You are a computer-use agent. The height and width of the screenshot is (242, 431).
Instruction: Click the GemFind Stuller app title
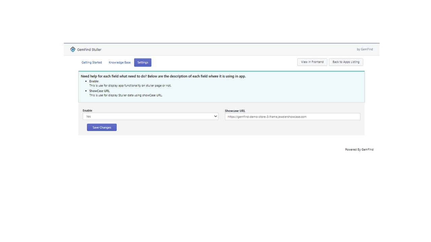[89, 49]
